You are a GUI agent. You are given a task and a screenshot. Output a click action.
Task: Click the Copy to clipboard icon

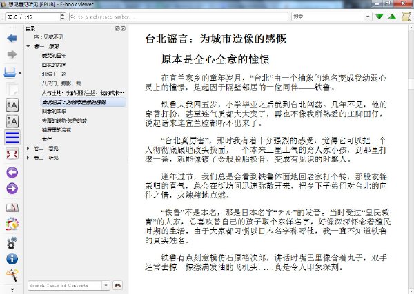[12, 89]
